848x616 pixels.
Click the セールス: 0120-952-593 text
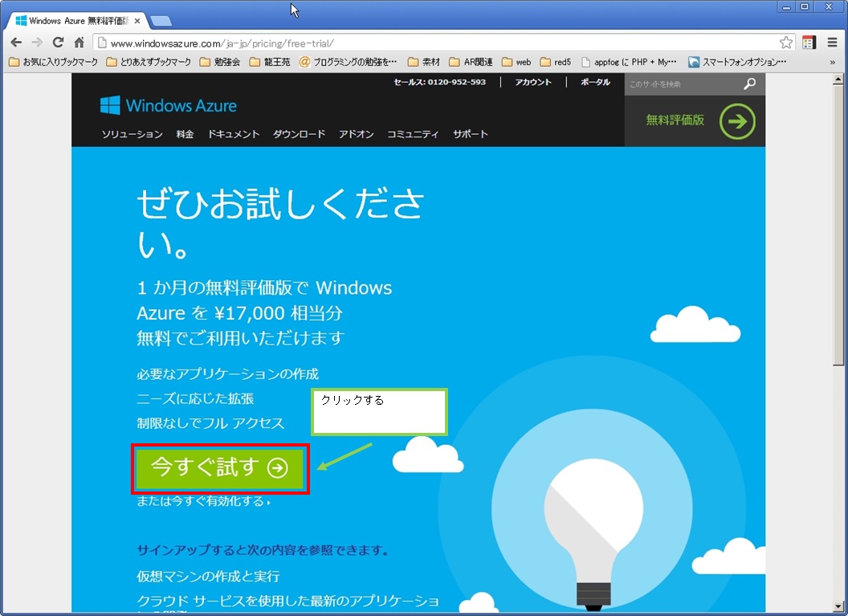click(x=440, y=82)
